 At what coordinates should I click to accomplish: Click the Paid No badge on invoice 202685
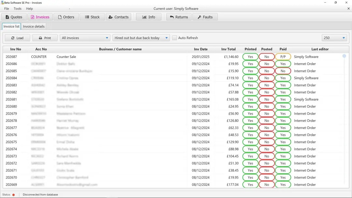coord(283,71)
